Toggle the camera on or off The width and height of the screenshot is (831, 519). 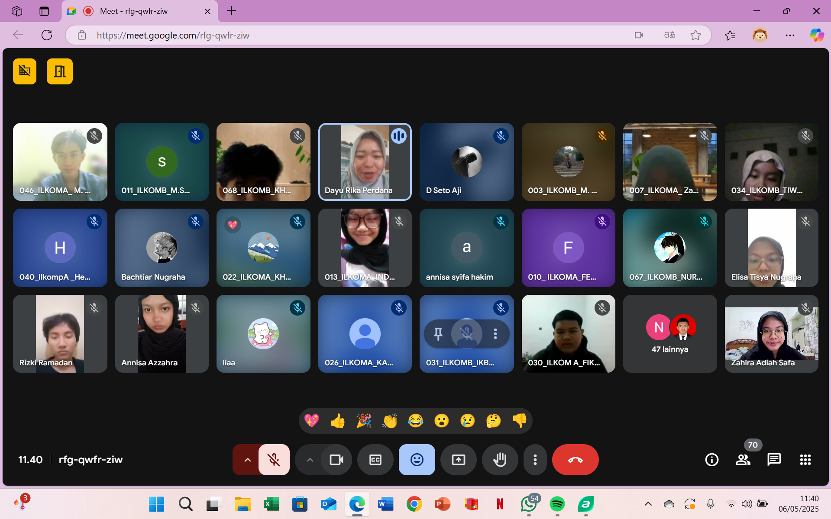click(x=336, y=460)
